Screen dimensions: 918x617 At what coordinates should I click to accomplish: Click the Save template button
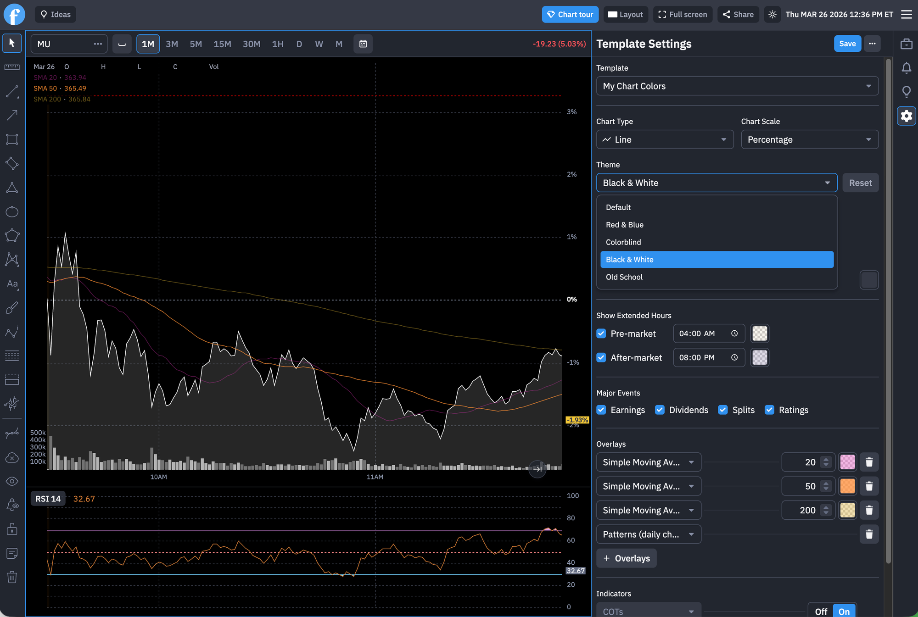847,44
